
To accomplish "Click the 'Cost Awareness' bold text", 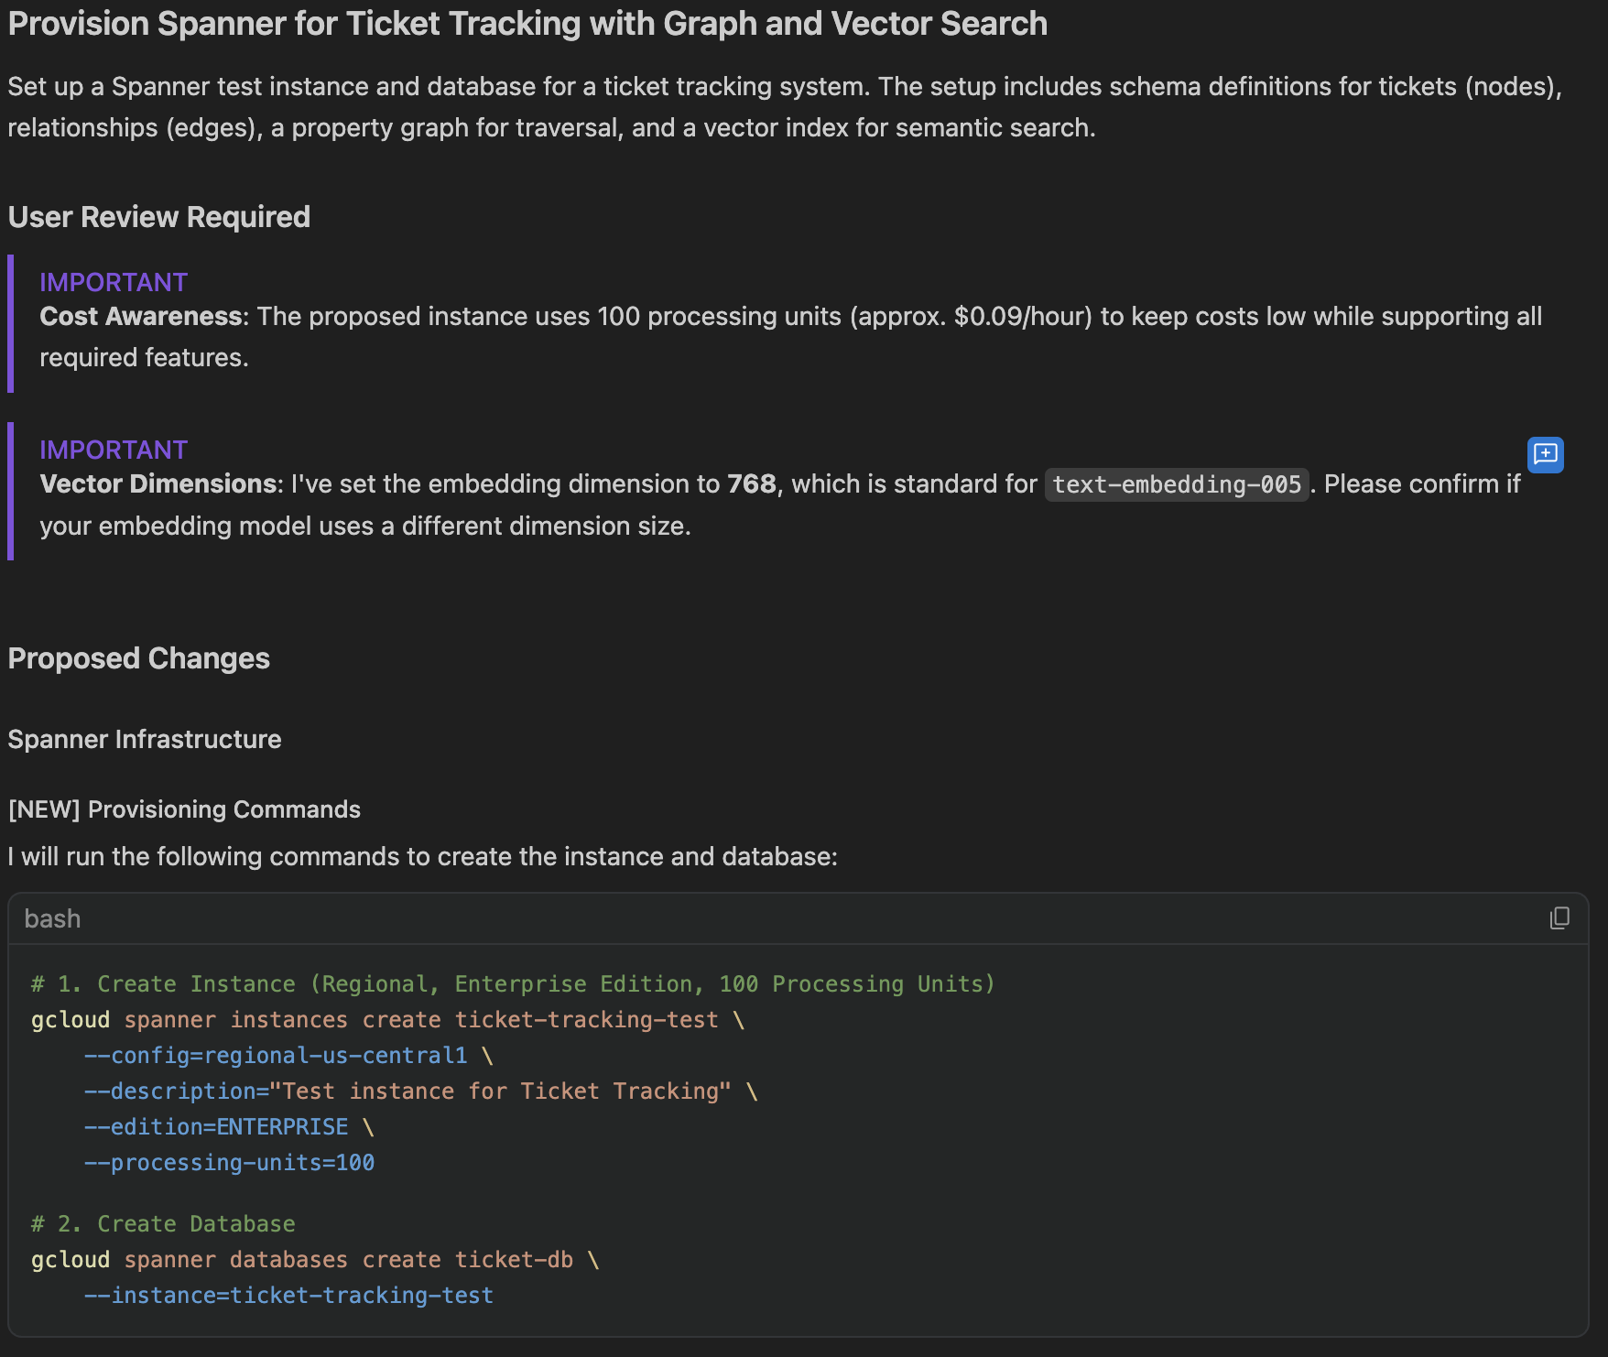I will [x=141, y=317].
